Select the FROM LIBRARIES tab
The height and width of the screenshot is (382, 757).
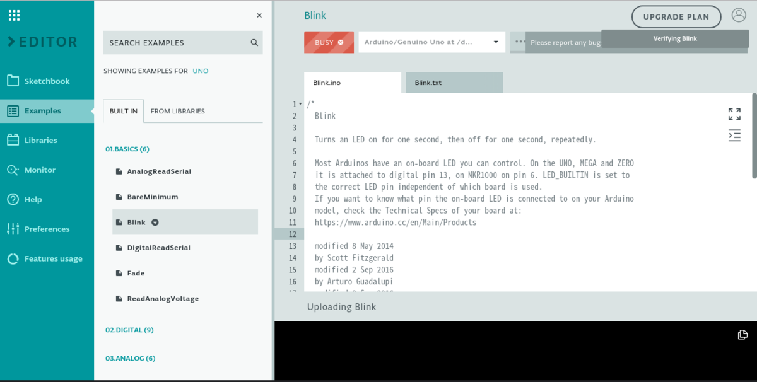pyautogui.click(x=178, y=111)
